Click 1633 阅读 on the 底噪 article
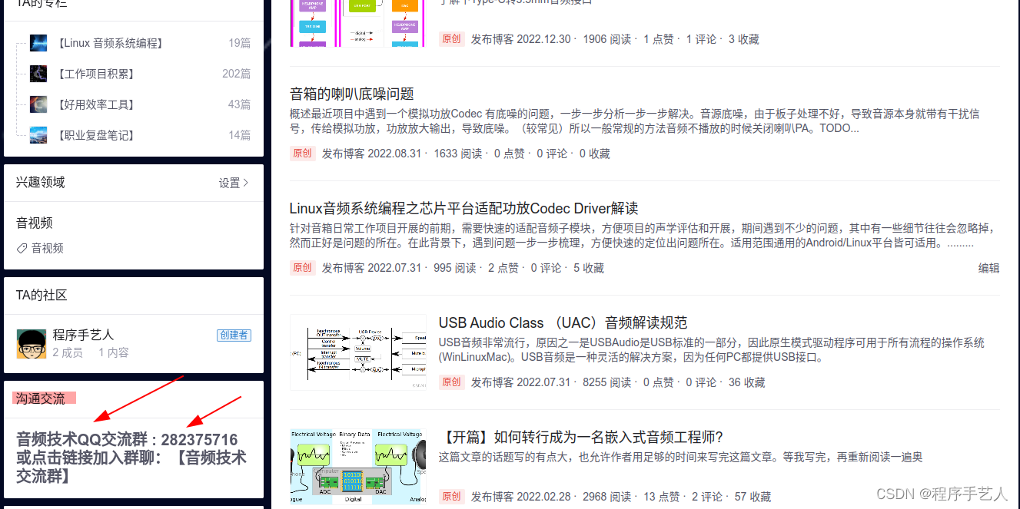 pos(457,154)
